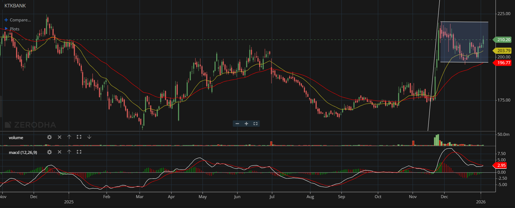Open macd settings gear
Viewport: 515px width, 208px height.
pos(50,152)
